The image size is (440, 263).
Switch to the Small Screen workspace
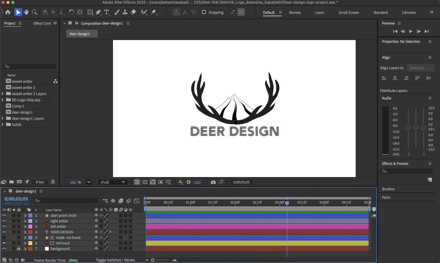(x=348, y=12)
